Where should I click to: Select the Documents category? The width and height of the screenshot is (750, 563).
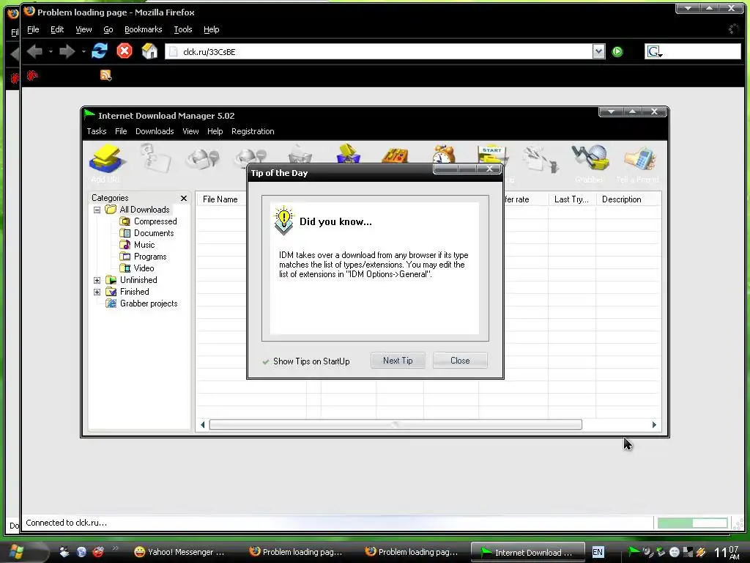154,233
